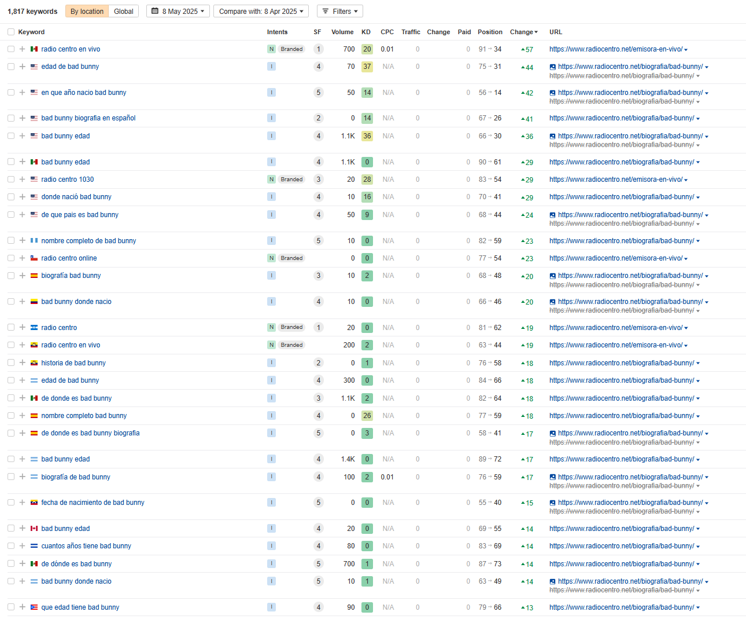Open the emisora-en-vivo URL for 'radio centro online'
The image size is (746, 619).
pyautogui.click(x=615, y=258)
